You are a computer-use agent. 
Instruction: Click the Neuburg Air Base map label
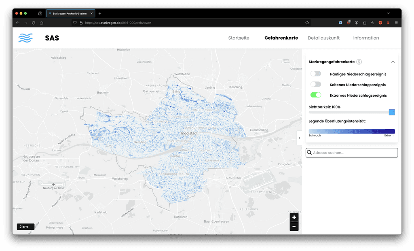pos(54,188)
